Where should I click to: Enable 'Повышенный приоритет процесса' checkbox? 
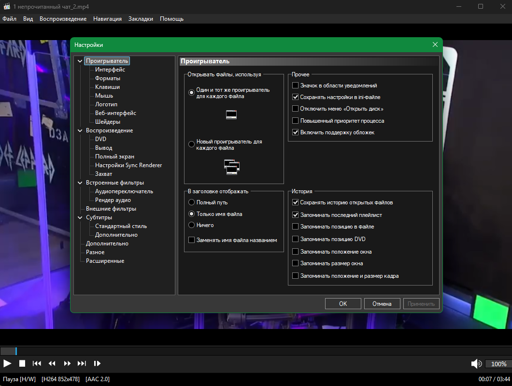click(295, 120)
